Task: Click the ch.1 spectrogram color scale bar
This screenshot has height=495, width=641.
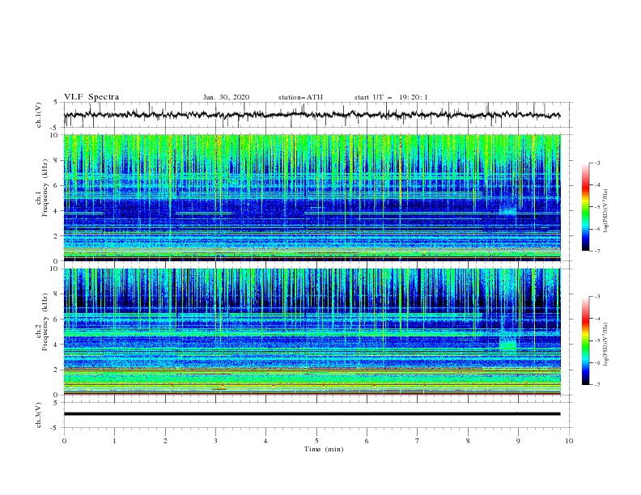Action: tap(585, 206)
